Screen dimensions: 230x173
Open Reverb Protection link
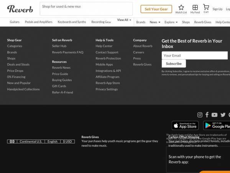[x=108, y=58]
